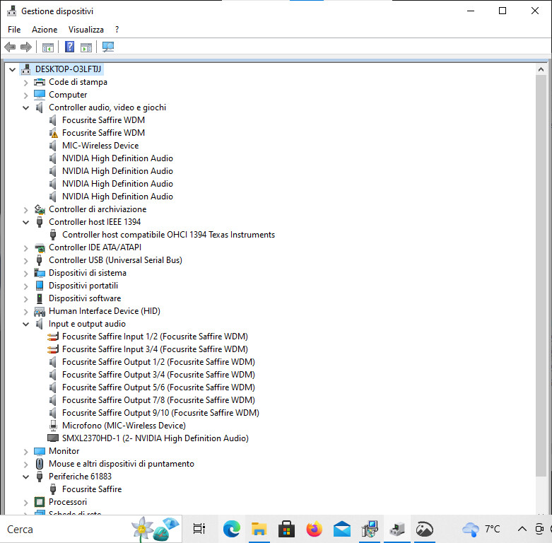Expand the Code di stampa category

(x=25, y=83)
